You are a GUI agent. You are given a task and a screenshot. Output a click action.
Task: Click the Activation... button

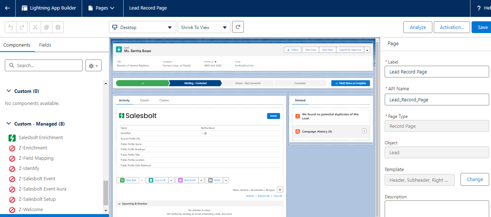[452, 27]
